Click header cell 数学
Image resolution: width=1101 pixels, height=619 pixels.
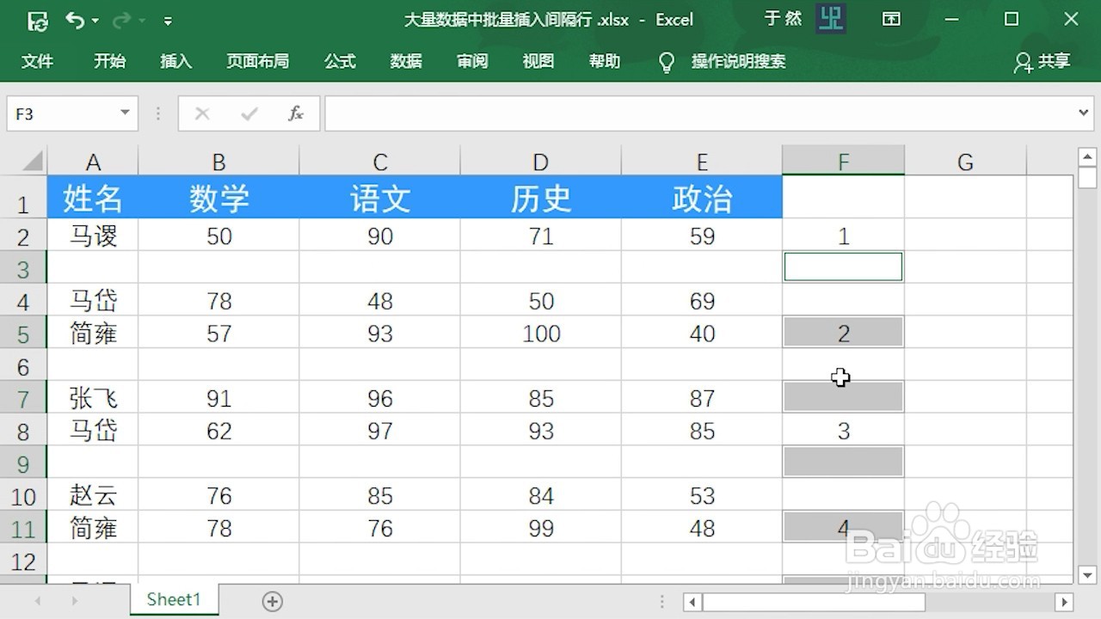218,198
